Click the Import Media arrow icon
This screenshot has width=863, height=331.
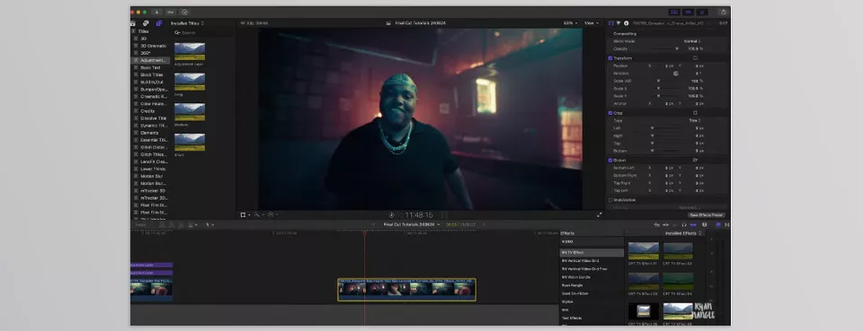click(x=156, y=12)
